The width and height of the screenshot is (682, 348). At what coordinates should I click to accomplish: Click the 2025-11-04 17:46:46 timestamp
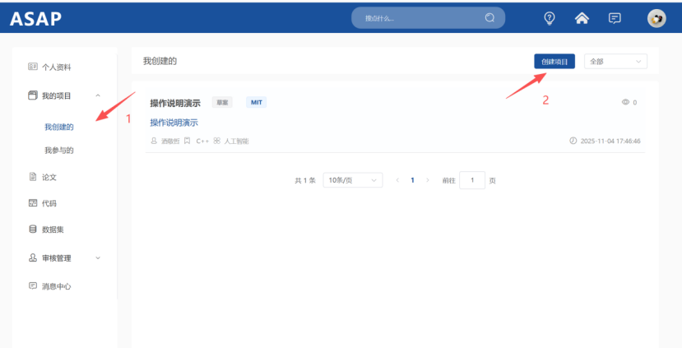pos(610,141)
